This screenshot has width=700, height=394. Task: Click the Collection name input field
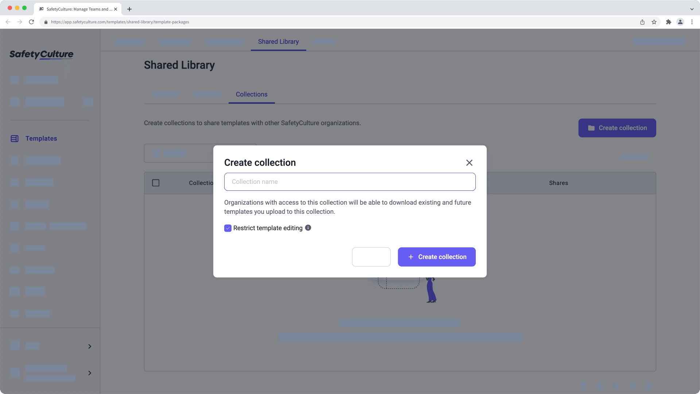[x=350, y=181]
